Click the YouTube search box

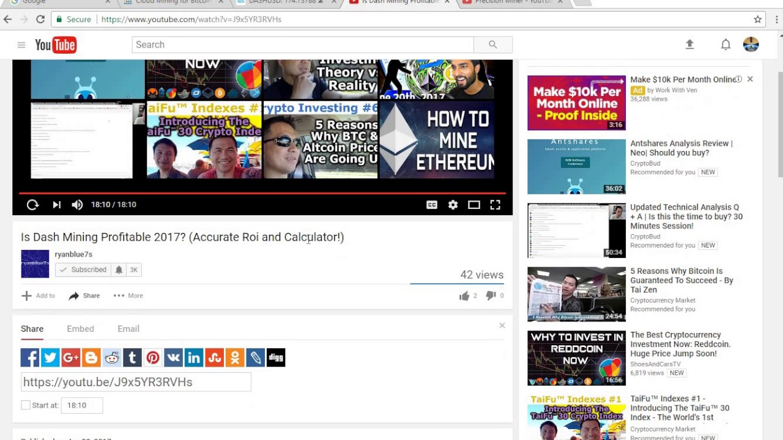pyautogui.click(x=303, y=45)
